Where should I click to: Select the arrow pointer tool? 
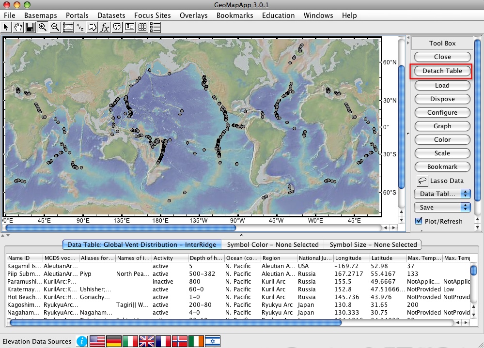(x=6, y=27)
